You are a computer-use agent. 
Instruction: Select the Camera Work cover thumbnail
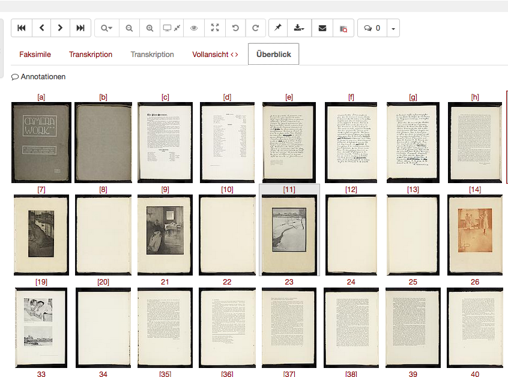41,142
